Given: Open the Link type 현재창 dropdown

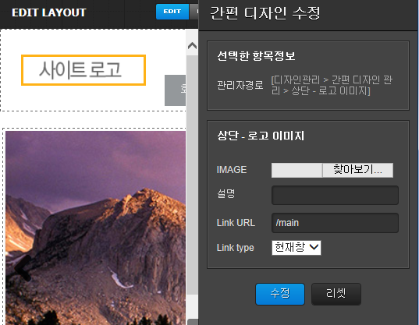Looking at the screenshot, I should click(x=296, y=248).
